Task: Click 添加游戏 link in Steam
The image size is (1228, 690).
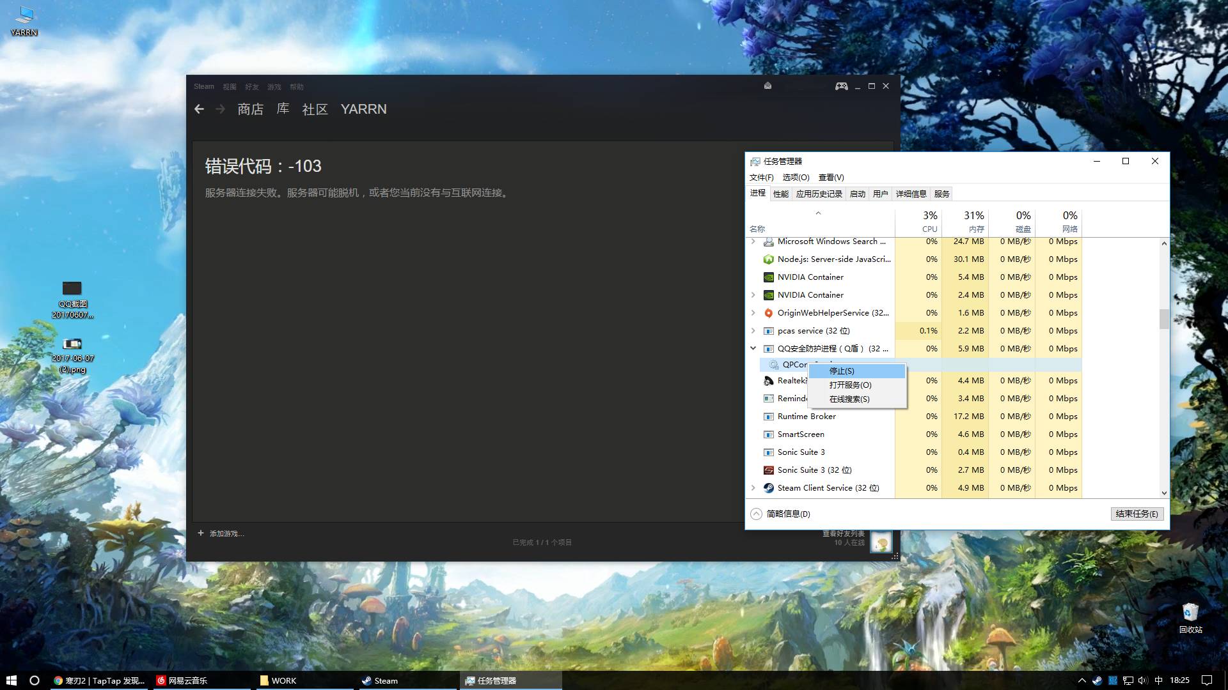Action: (x=226, y=533)
